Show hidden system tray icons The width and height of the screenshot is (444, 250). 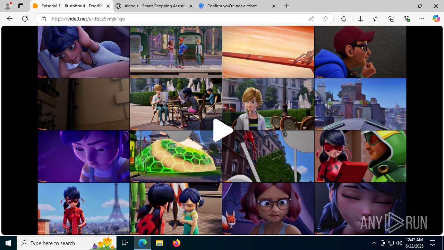374,243
